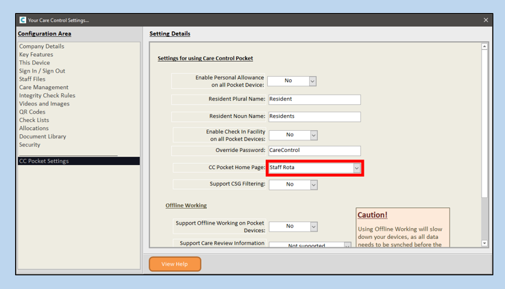Select the Security configuration item
This screenshot has width=505, height=289.
29,145
